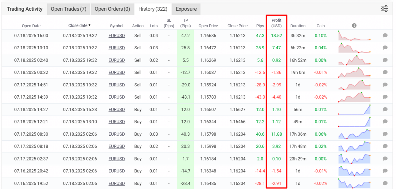The height and width of the screenshot is (189, 396).
Task: Select the Open Orders (0) tab
Action: coord(112,9)
